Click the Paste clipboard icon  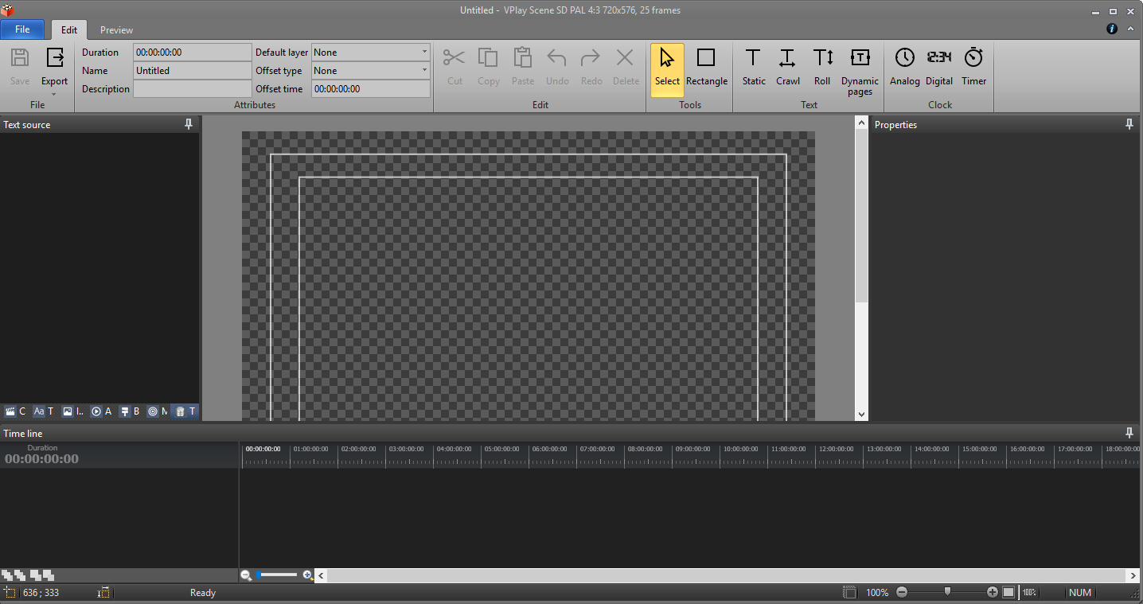tap(522, 66)
